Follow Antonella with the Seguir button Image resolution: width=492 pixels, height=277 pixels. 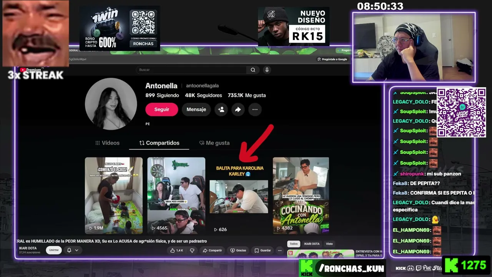[161, 109]
